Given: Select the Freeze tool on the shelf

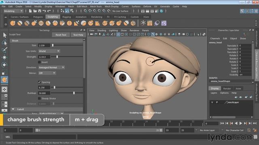Looking at the screenshot, I should point(133,23).
